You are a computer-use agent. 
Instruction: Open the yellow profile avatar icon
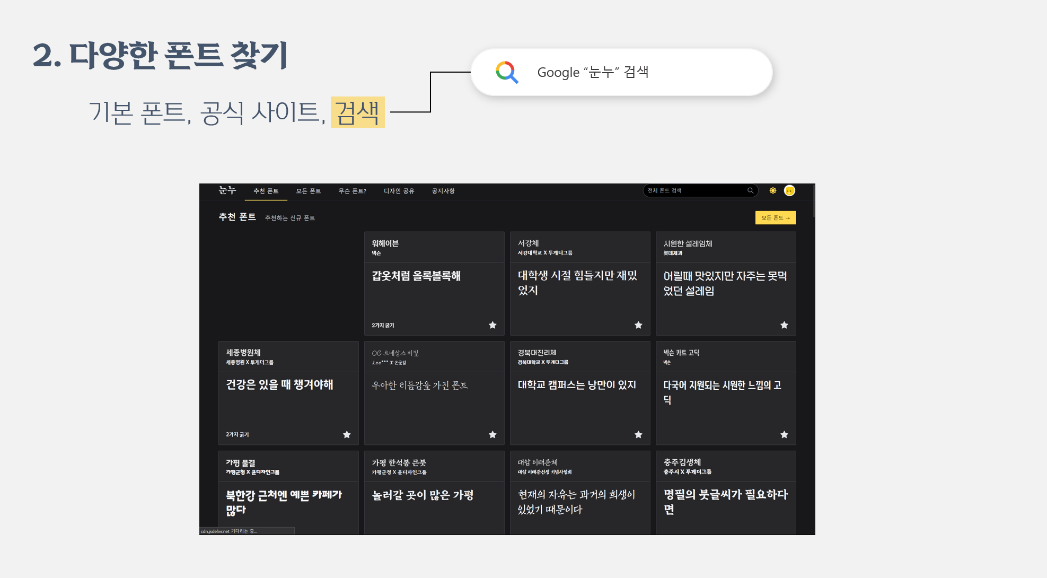(x=789, y=190)
